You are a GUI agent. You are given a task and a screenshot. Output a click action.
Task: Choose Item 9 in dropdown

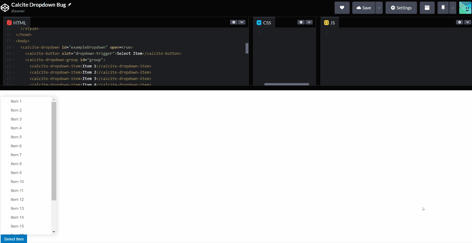click(26, 173)
